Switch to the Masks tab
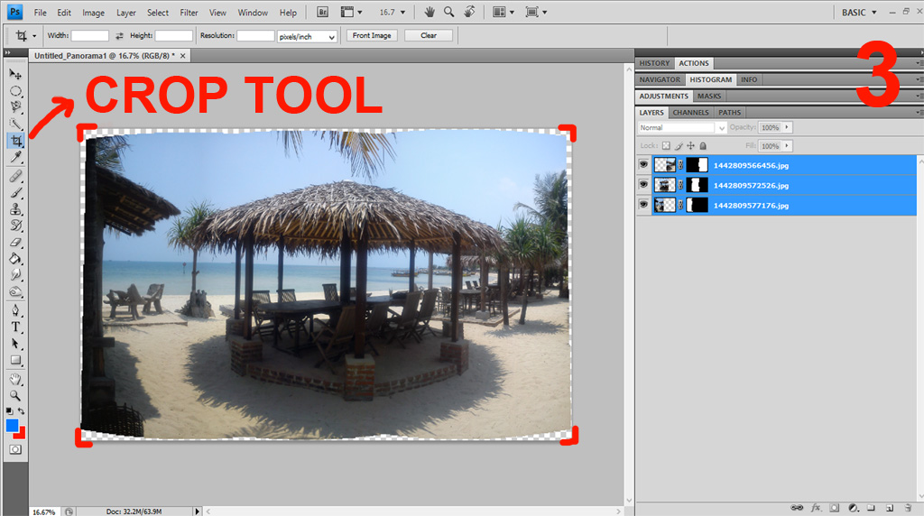The height and width of the screenshot is (516, 924). 709,96
